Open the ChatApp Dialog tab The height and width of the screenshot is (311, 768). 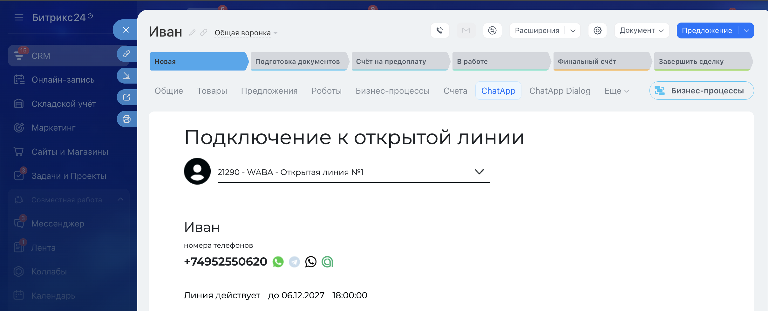tap(560, 91)
